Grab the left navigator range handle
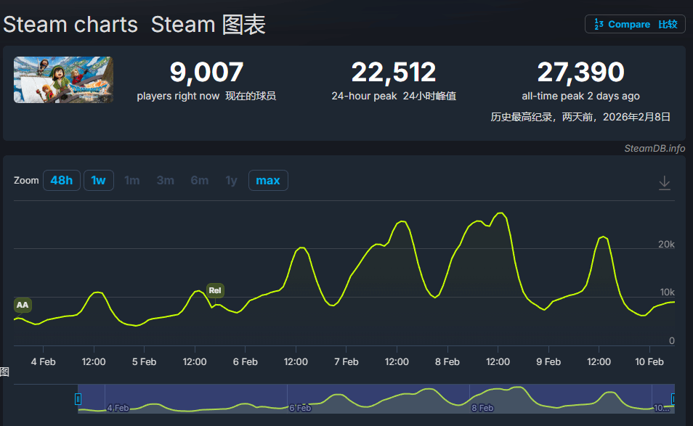Image resolution: width=693 pixels, height=426 pixels. click(x=78, y=398)
